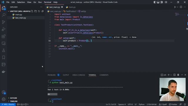
Task: Open main.py in the Explorer tree
Action: [x=19, y=14]
